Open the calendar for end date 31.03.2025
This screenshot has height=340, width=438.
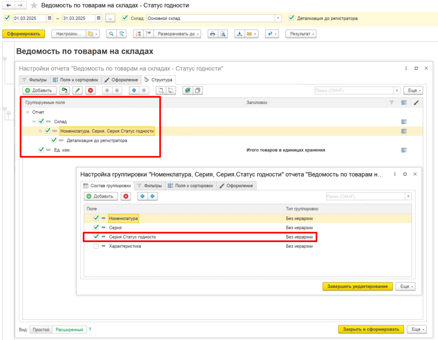click(x=99, y=18)
